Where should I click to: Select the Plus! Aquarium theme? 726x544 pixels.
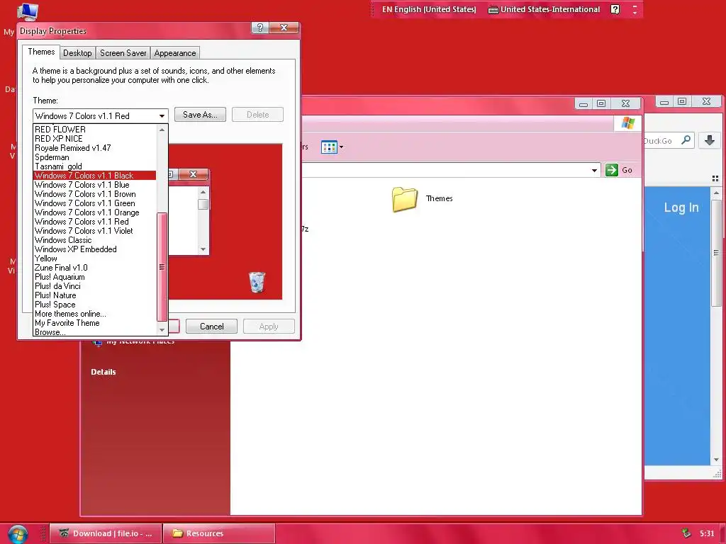tap(94, 277)
